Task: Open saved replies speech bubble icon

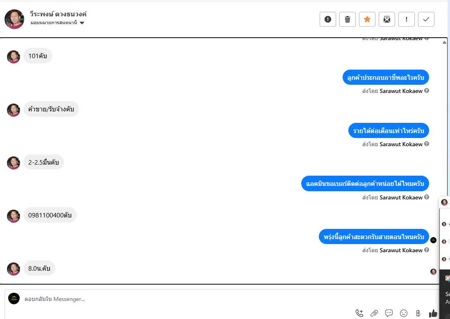Action: 389,313
